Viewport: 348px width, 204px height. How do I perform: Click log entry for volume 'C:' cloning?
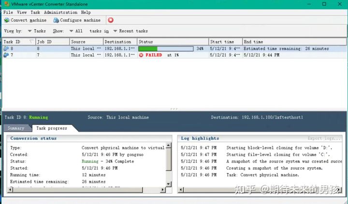(278, 155)
